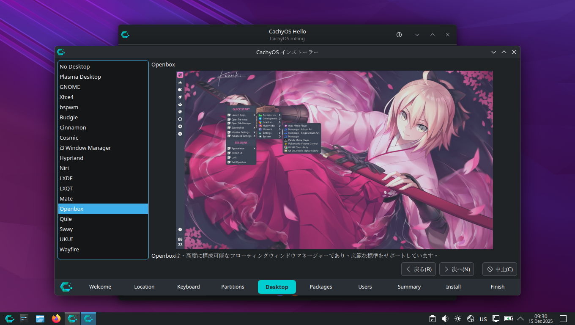Pick 'Xfce4' from the desktop list

tap(103, 97)
